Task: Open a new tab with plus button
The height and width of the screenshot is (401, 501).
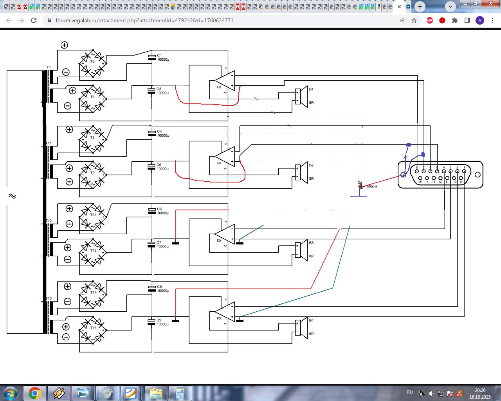Action: point(420,7)
